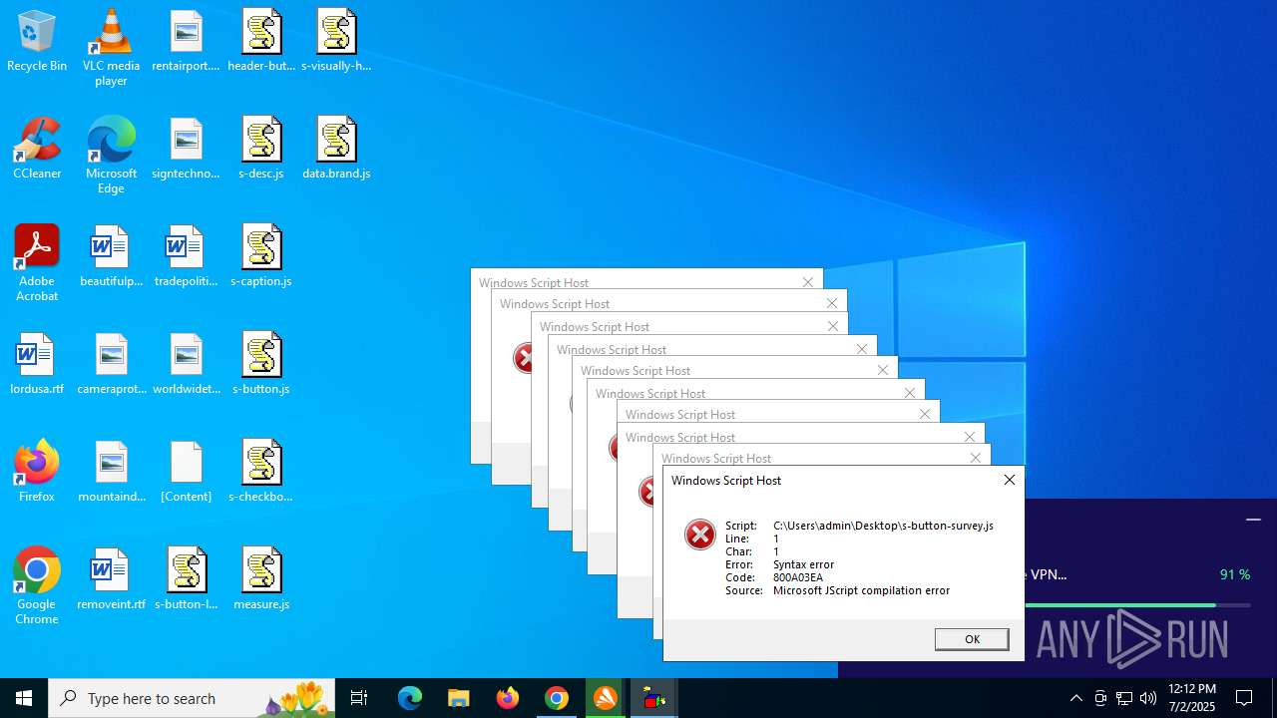Click 'Microsoft JScript compilation error' source text
Image resolution: width=1277 pixels, height=718 pixels.
(861, 590)
